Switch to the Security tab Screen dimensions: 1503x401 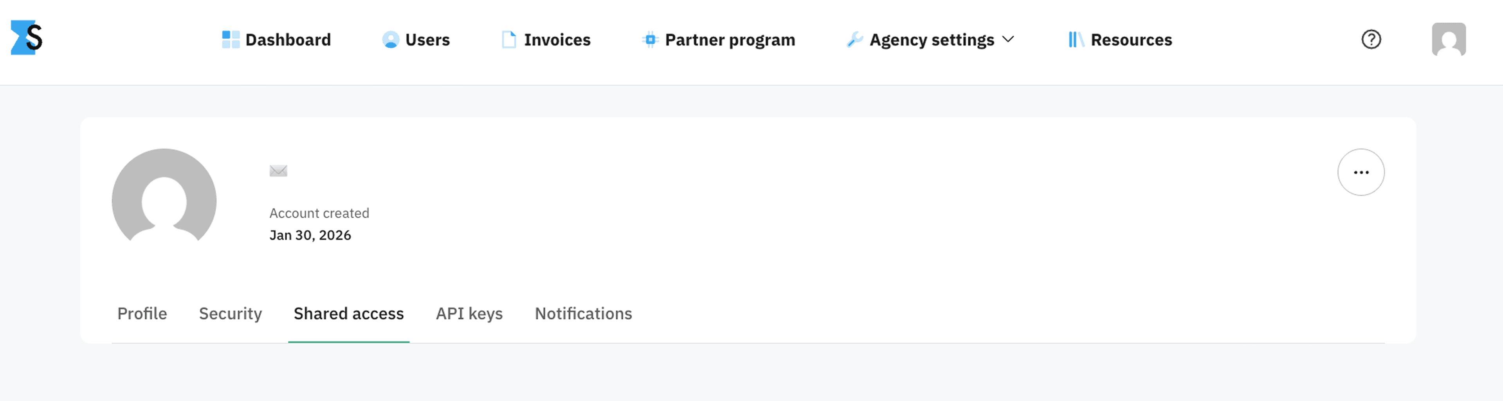[230, 313]
